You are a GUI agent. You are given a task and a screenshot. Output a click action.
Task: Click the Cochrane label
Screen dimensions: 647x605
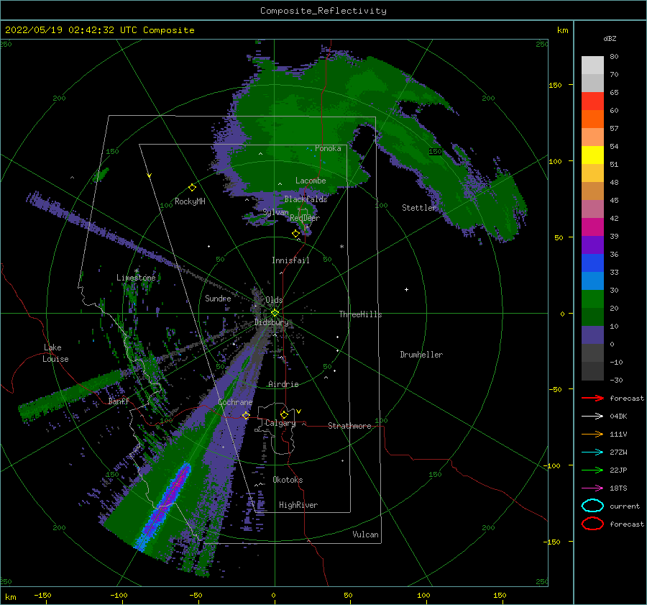coord(235,402)
